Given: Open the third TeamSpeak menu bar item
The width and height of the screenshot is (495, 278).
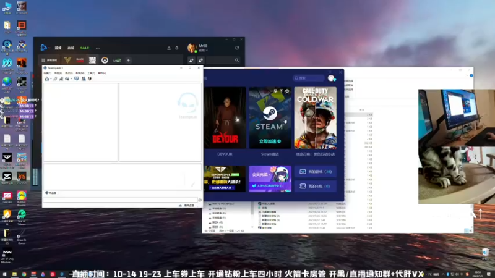Looking at the screenshot, I should 69,73.
